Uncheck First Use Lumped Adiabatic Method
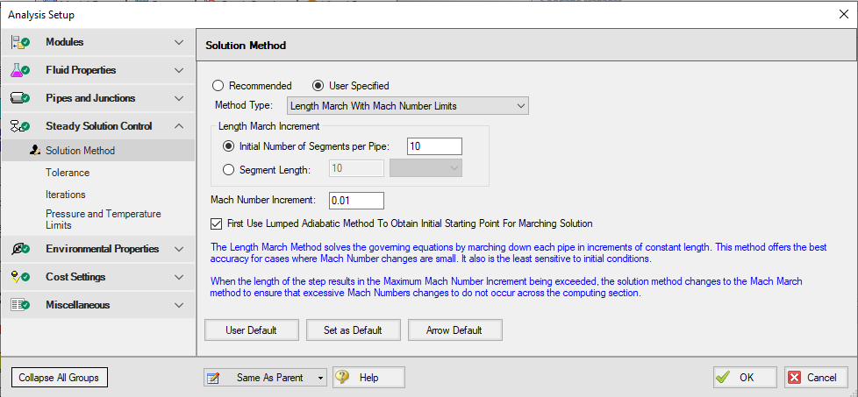 coord(218,223)
